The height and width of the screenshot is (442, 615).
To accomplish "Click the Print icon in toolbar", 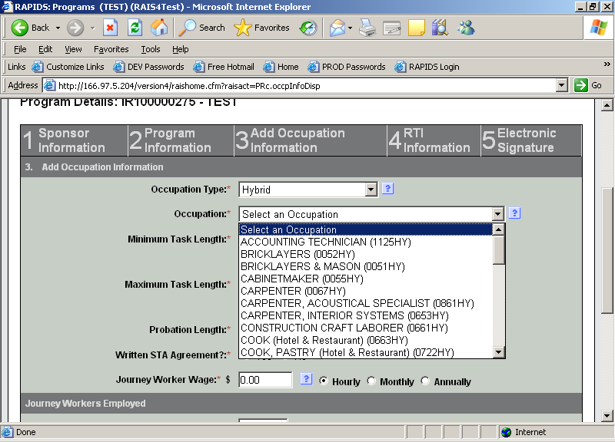I will [x=367, y=28].
